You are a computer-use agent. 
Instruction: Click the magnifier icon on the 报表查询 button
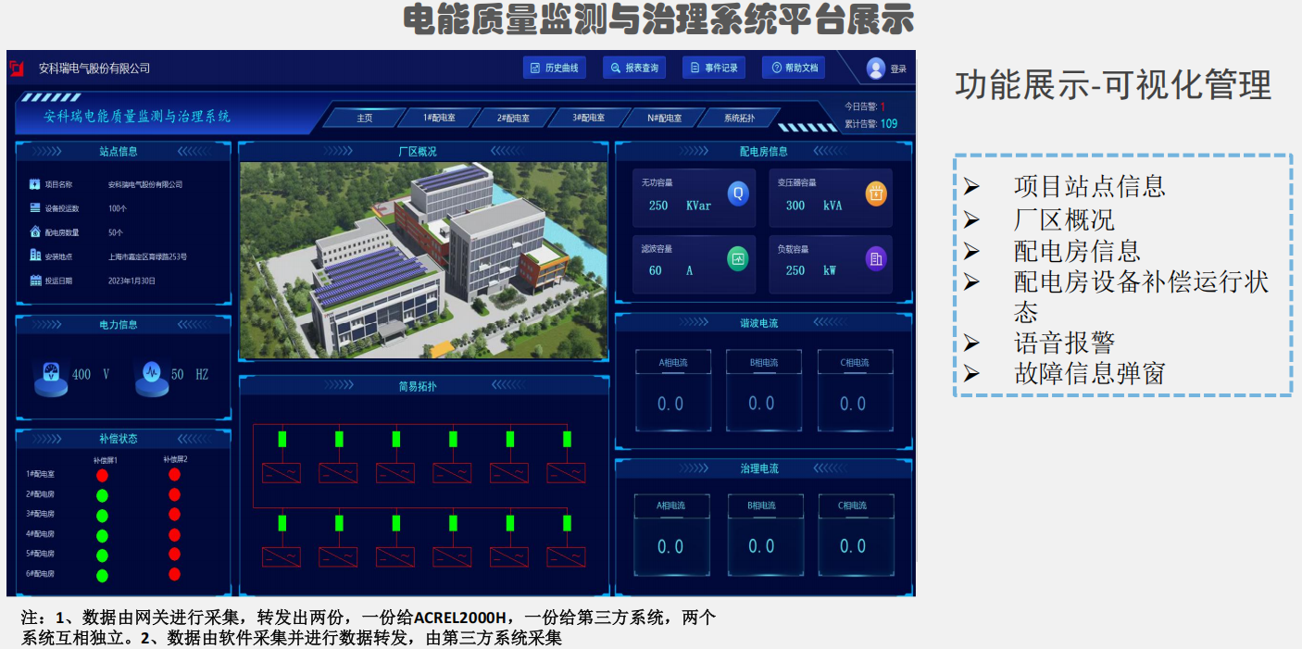(x=616, y=69)
